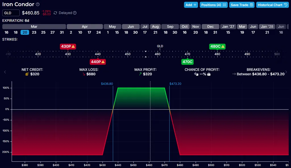Click the warning icon on 440P strike
Image resolution: width=291 pixels, height=168 pixels.
103,62
